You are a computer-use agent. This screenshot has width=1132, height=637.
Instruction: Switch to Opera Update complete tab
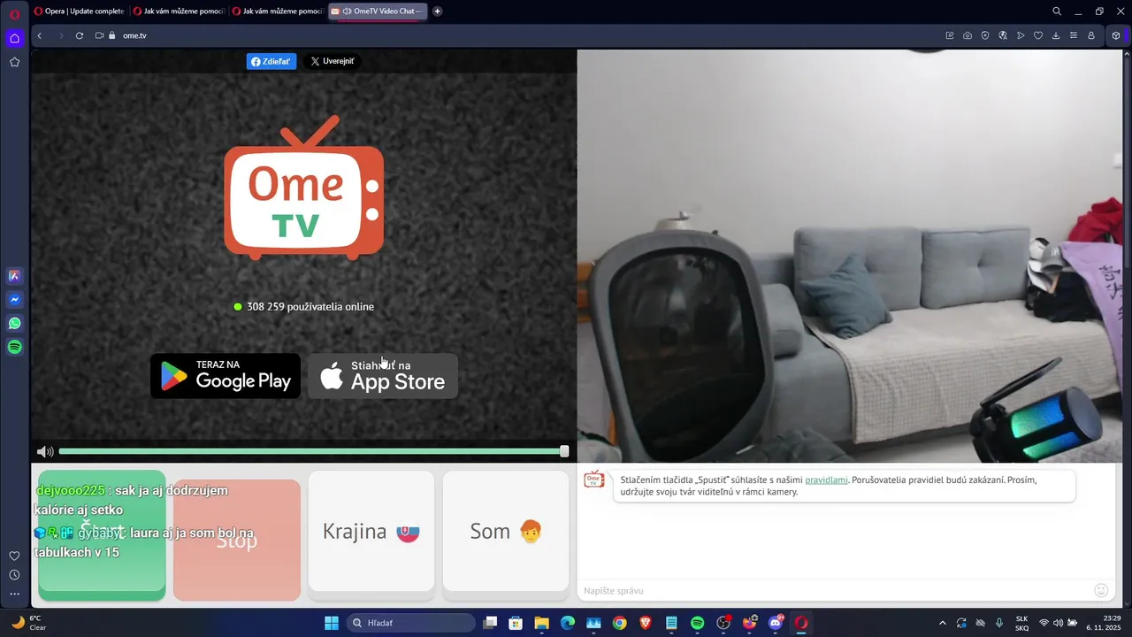(x=80, y=12)
